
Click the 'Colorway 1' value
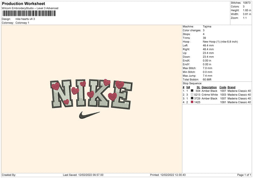coord(22,23)
